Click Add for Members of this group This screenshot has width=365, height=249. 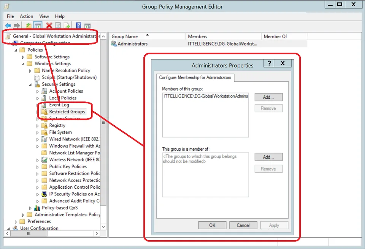pos(268,97)
